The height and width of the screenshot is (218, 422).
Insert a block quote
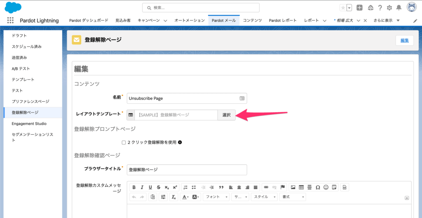221,187
